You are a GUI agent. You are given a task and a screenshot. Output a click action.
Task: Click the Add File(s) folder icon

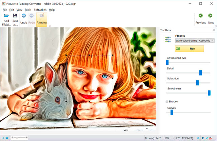[6, 16]
